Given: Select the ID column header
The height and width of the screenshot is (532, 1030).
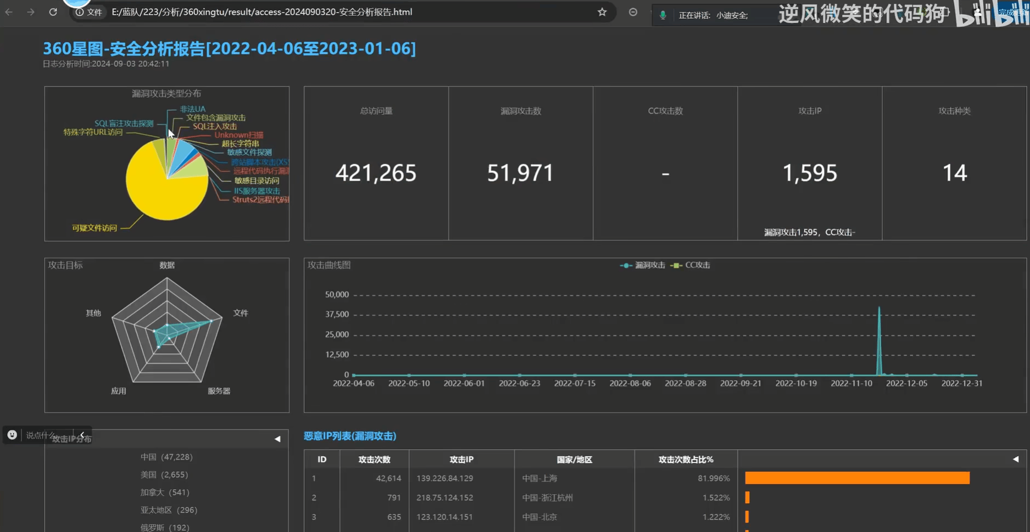Looking at the screenshot, I should tap(322, 460).
